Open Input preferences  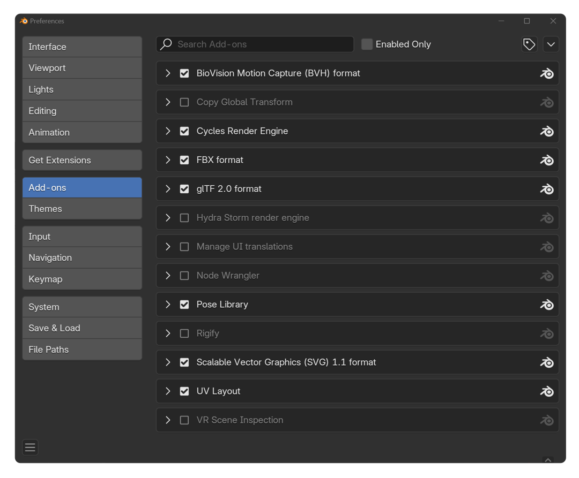(82, 237)
